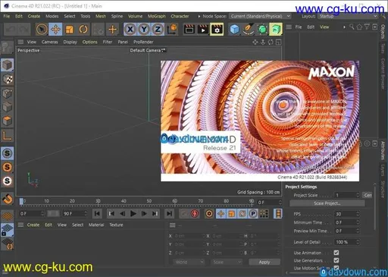Open the Layout dropdown showing Startup
Image resolution: width=388 pixels, height=277 pixels.
click(348, 16)
